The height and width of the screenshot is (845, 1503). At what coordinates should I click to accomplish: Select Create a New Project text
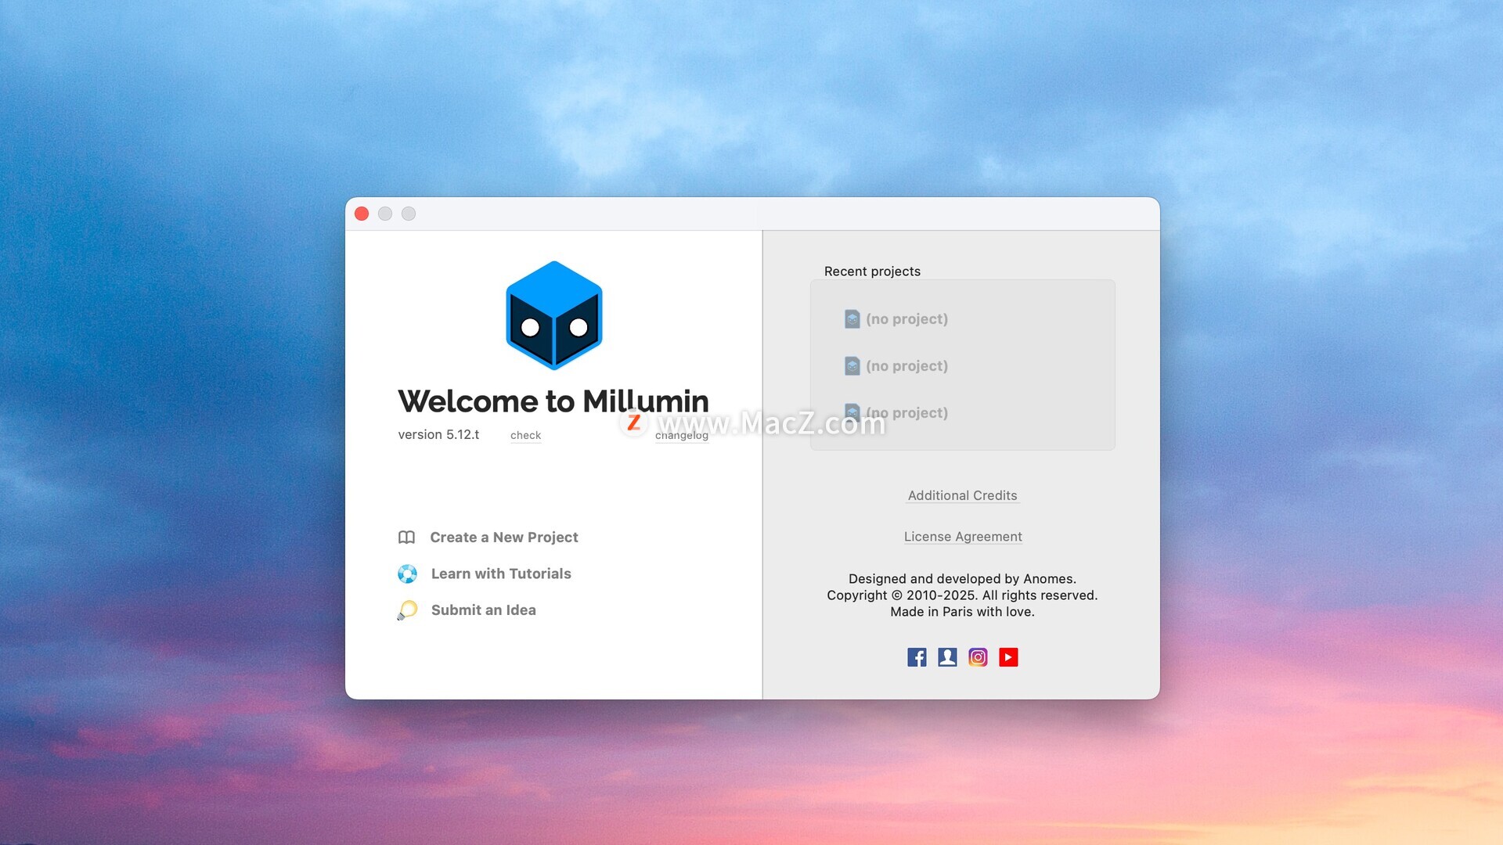503,538
